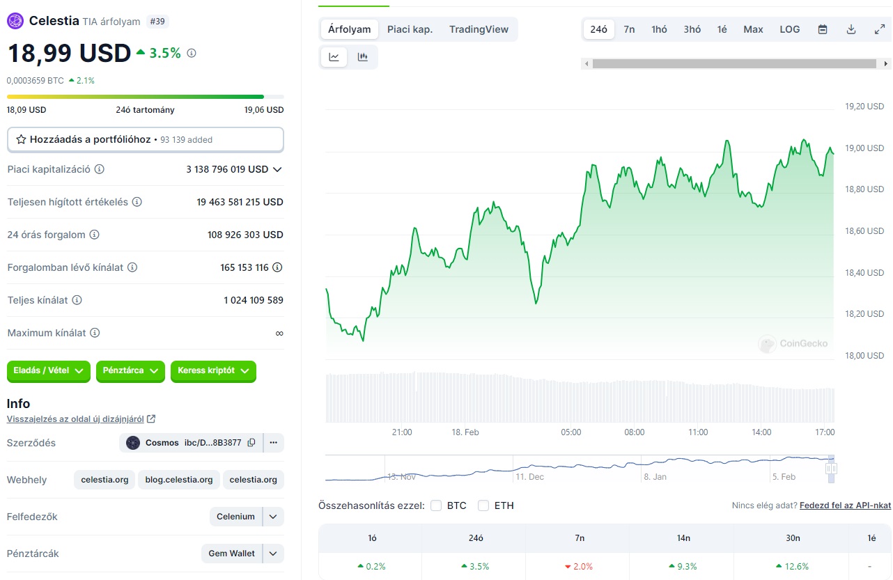Open info tooltip for Forgalomban lévő kínálat
Viewport: 893px width, 580px height.
click(x=132, y=267)
